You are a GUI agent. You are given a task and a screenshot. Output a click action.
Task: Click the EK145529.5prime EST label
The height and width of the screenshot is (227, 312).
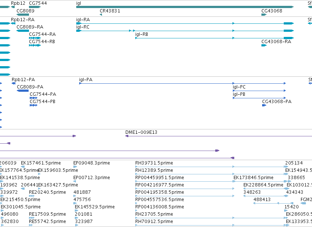(95, 207)
